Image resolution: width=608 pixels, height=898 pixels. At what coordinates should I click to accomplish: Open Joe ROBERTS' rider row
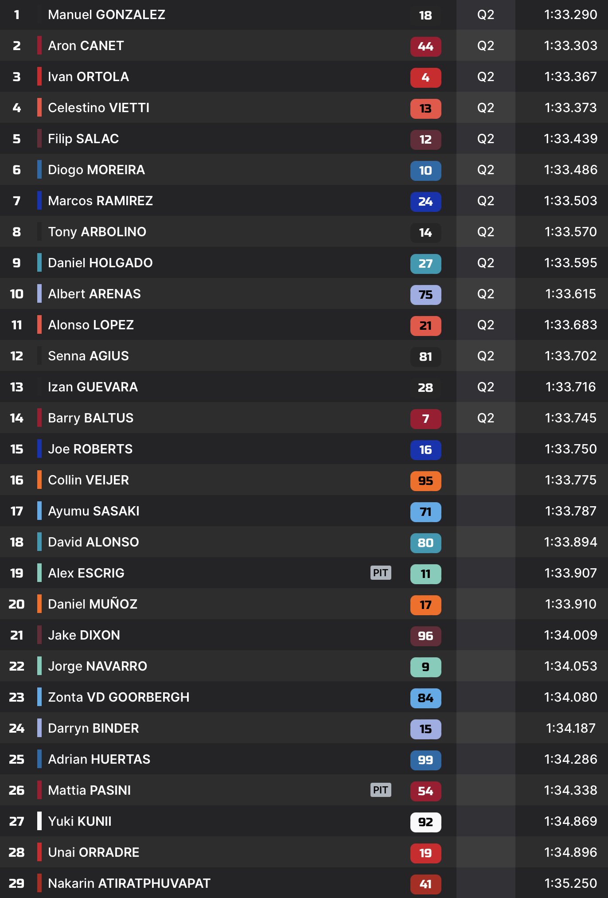90,449
